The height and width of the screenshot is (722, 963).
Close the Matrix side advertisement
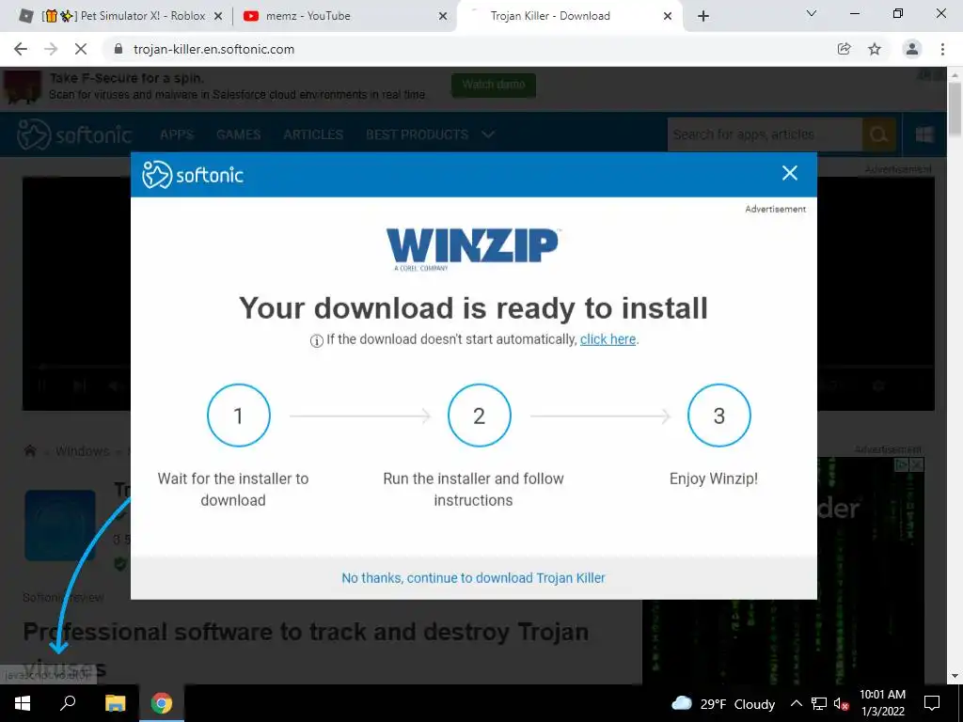(916, 465)
